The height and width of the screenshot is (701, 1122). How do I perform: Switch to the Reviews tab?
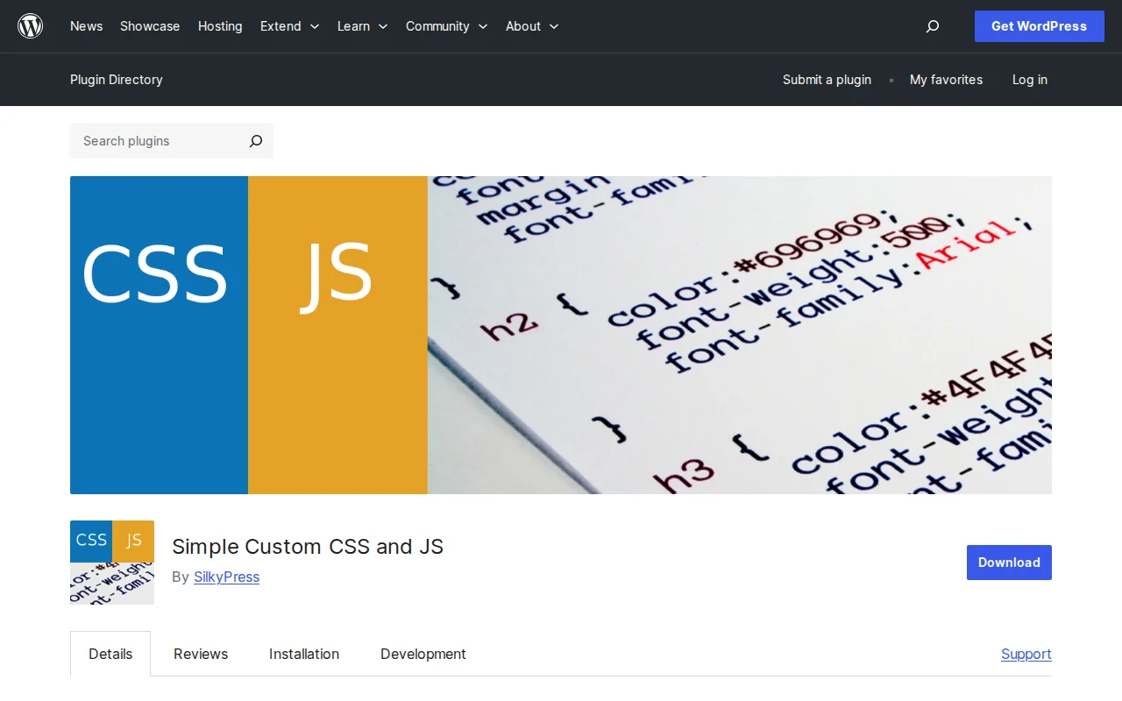(200, 654)
